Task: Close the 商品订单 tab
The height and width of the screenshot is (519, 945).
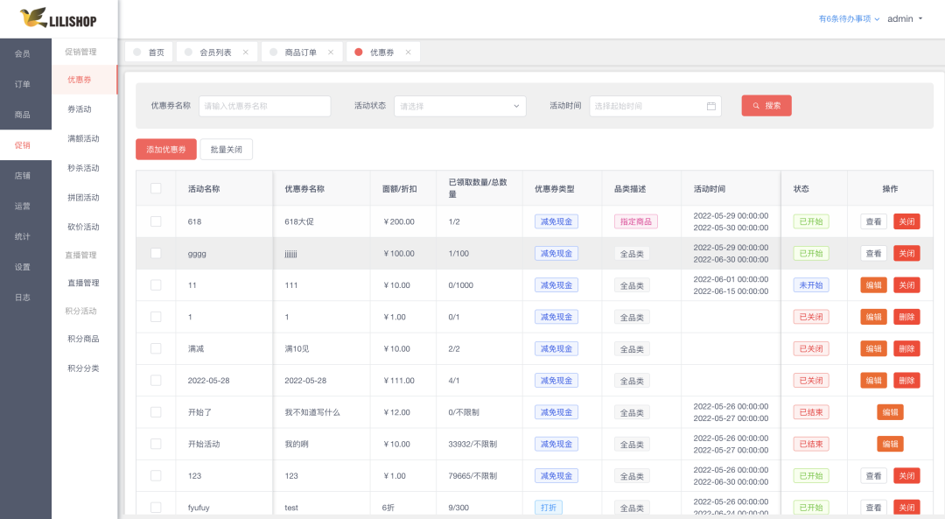Action: click(331, 53)
